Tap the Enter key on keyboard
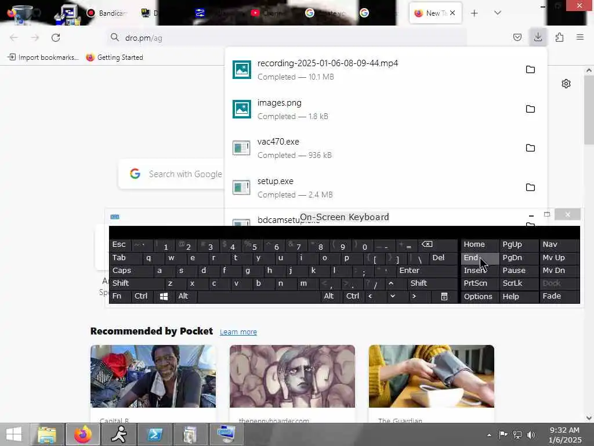This screenshot has width=594, height=446. pos(426,271)
